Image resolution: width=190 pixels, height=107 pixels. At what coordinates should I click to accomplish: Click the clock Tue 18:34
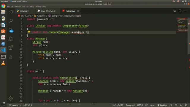(x=98, y=1)
